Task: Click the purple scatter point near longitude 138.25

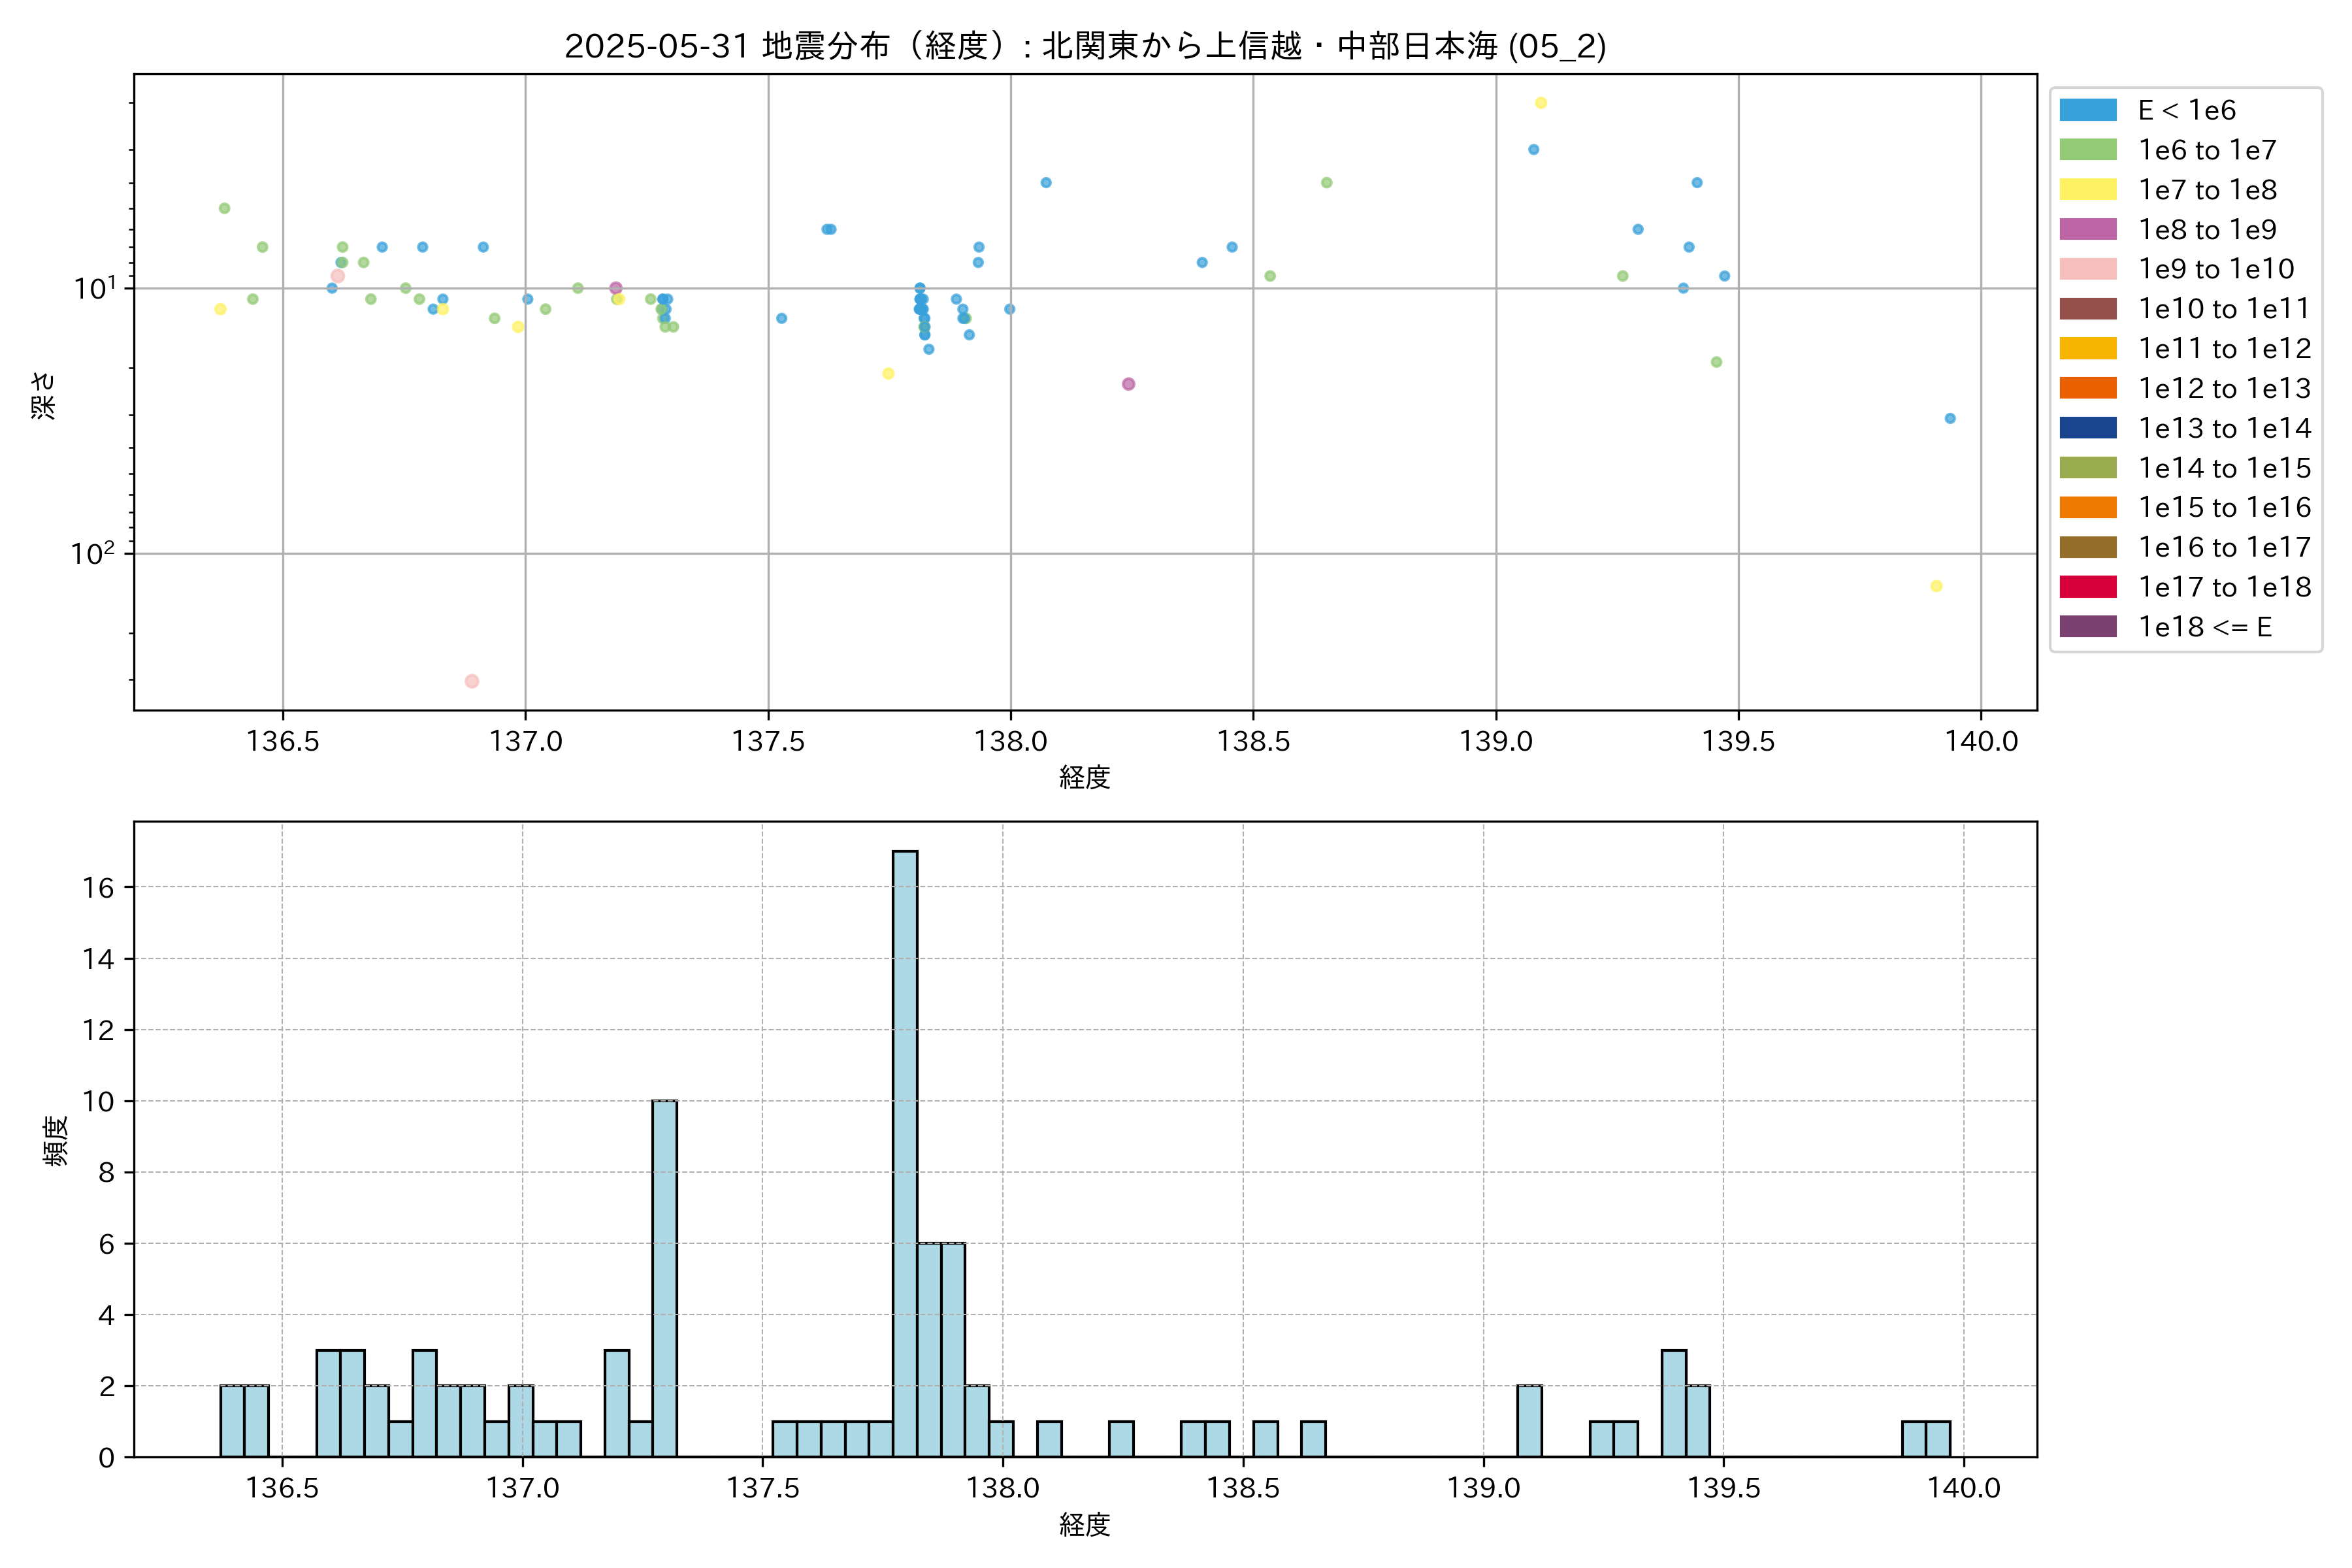Action: point(1128,384)
